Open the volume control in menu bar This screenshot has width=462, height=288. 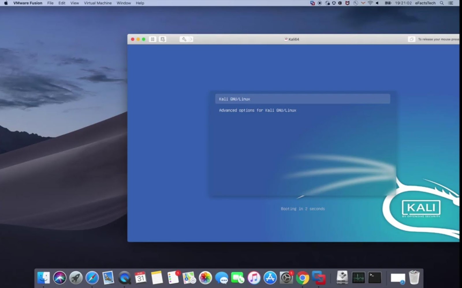coord(377,3)
